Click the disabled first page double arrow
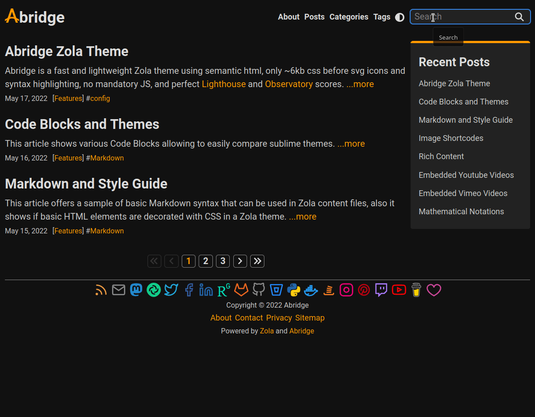 154,261
